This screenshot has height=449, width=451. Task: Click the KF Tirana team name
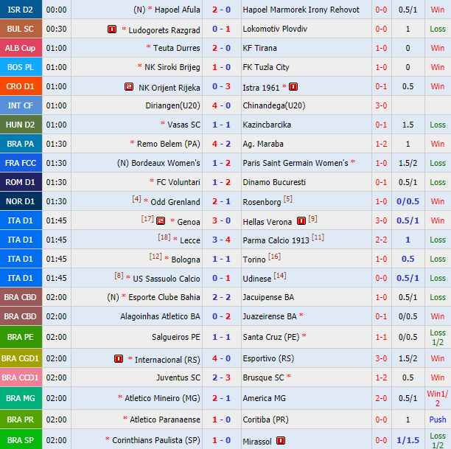(259, 48)
